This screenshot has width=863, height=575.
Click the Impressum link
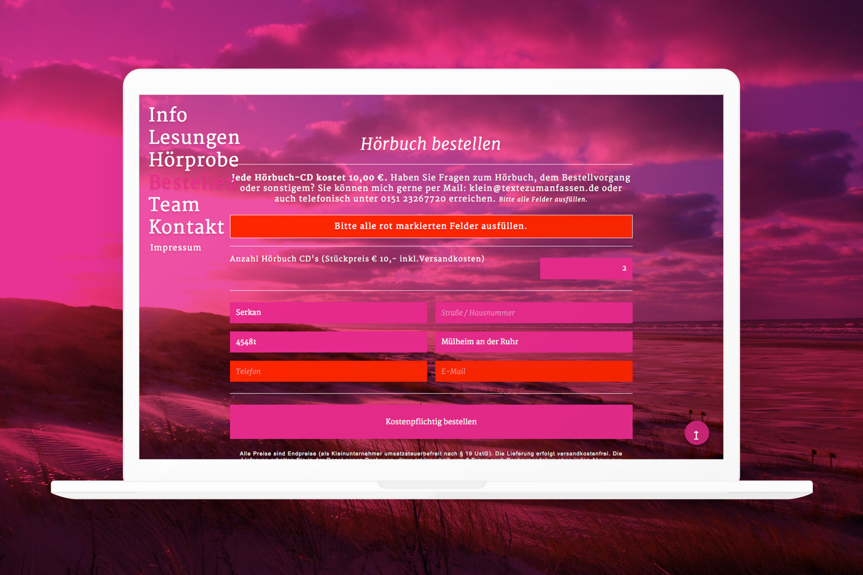175,248
